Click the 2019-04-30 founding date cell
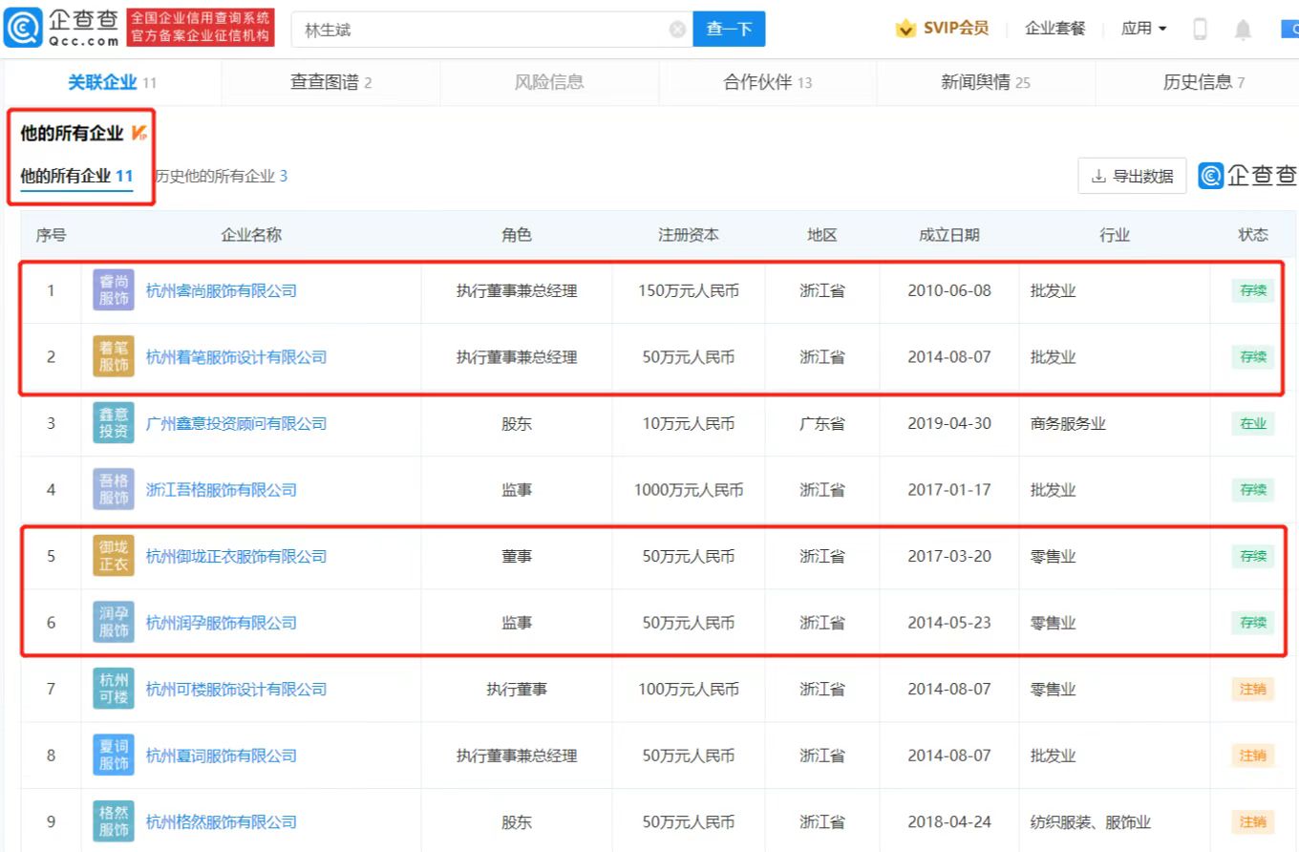 pyautogui.click(x=949, y=423)
